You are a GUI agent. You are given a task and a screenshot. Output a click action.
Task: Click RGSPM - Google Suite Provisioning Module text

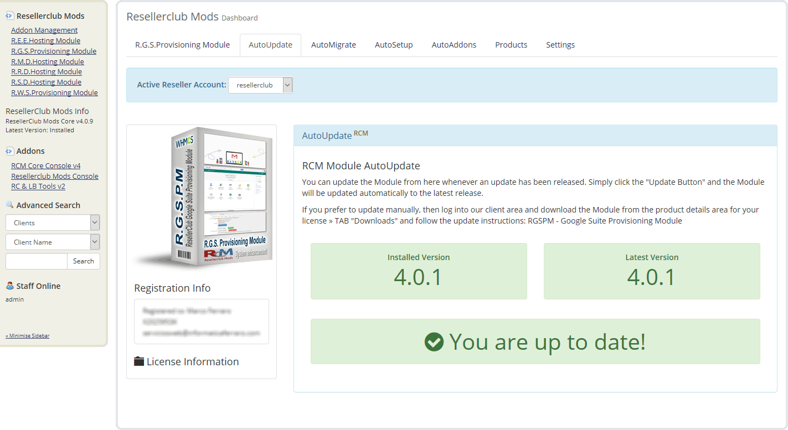tap(605, 221)
